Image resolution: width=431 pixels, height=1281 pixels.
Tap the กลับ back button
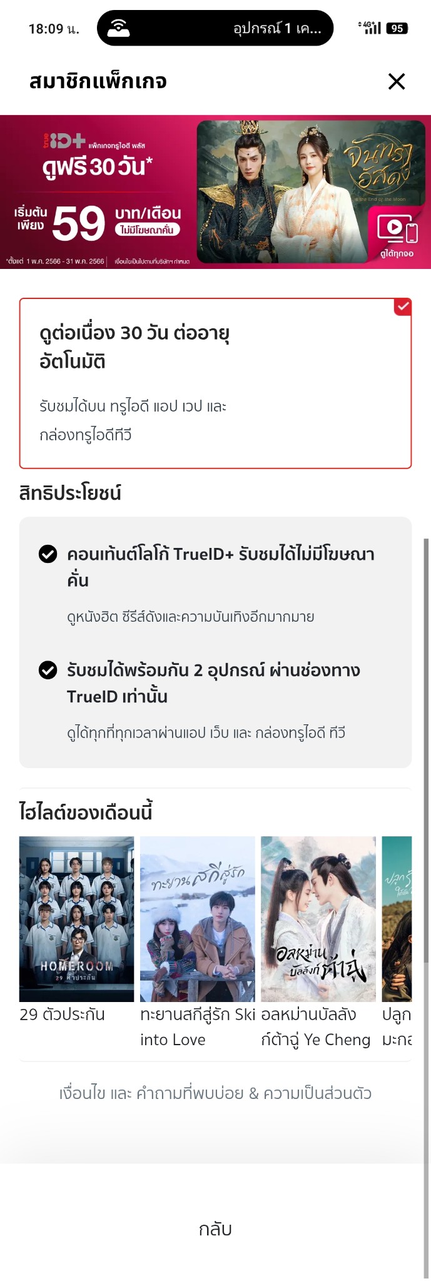[x=215, y=1229]
